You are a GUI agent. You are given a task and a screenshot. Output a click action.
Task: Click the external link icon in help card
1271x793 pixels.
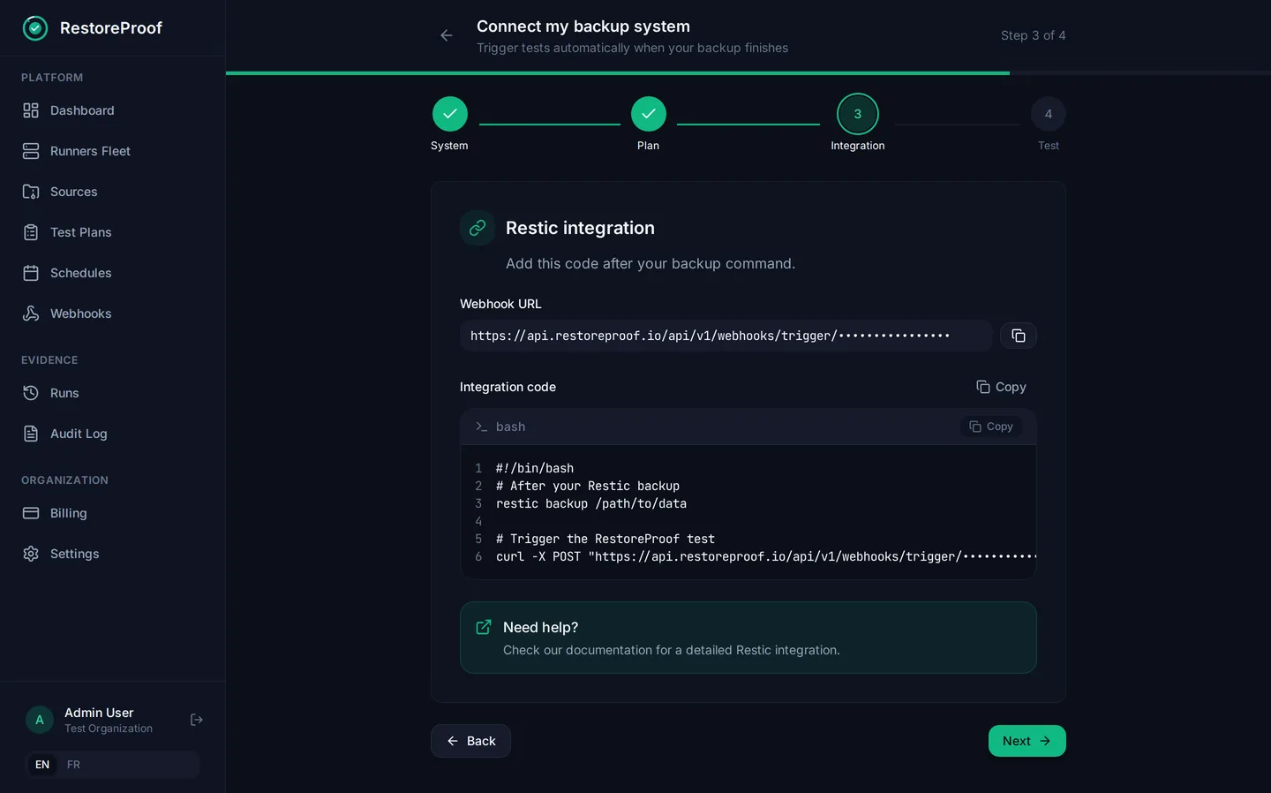(484, 627)
